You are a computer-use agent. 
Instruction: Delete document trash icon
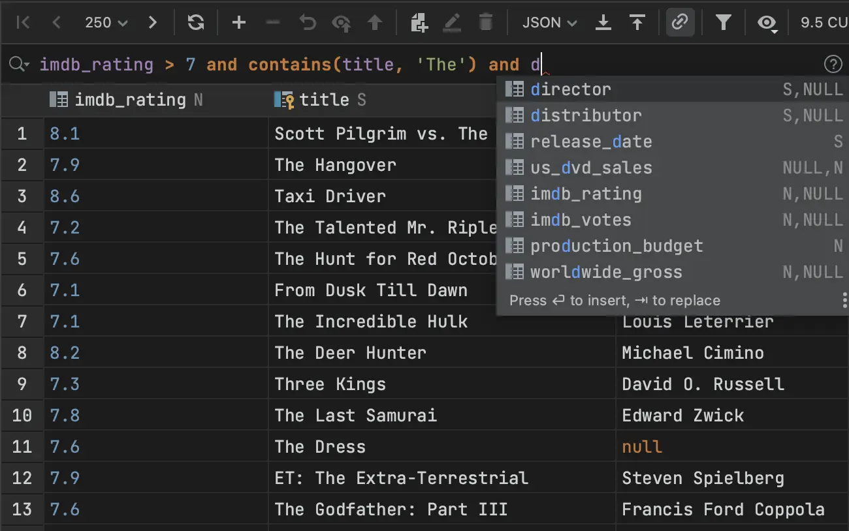(x=485, y=23)
